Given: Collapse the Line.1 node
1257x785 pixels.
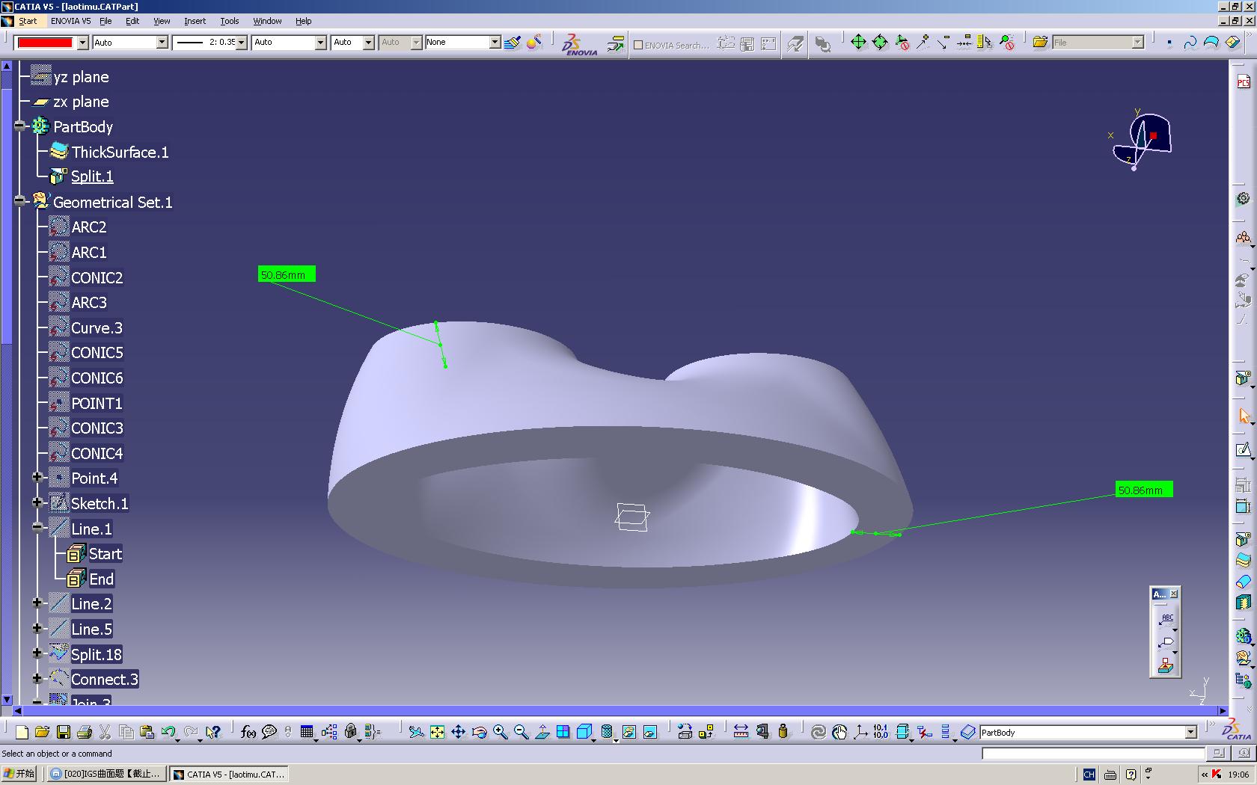Looking at the screenshot, I should coord(37,527).
